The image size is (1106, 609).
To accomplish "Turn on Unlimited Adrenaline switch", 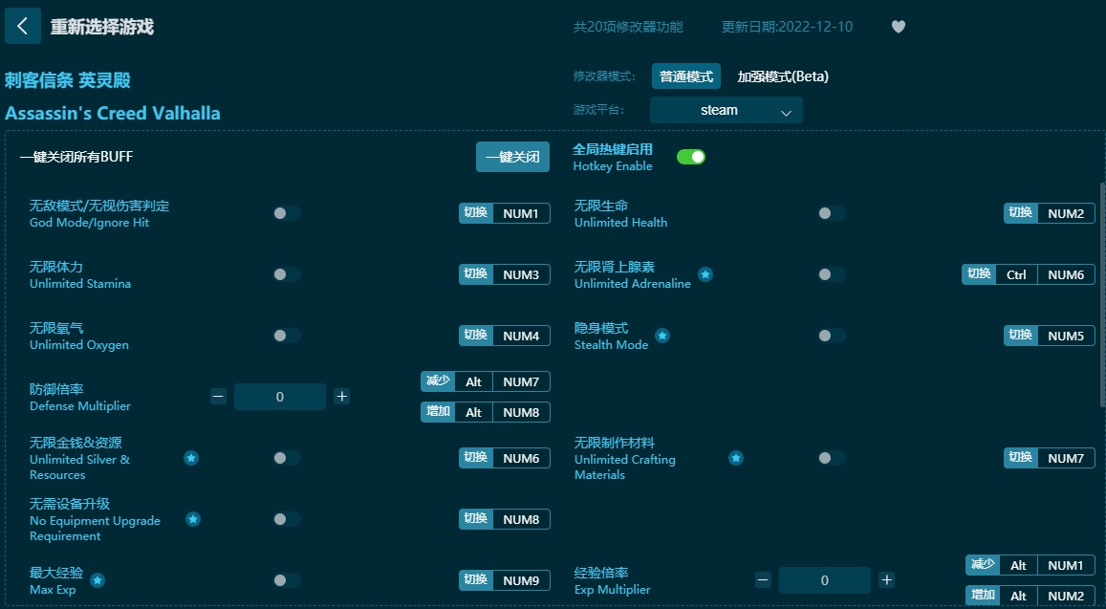I will tap(832, 274).
